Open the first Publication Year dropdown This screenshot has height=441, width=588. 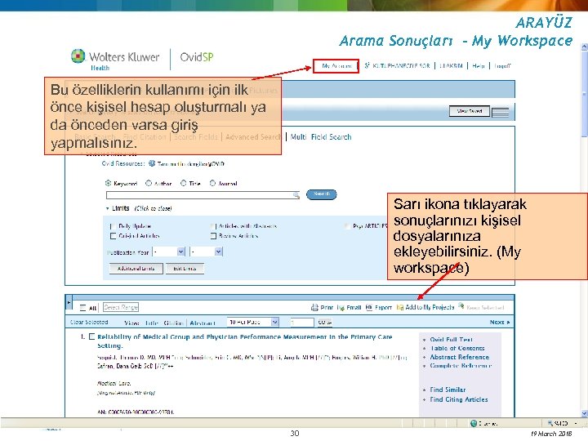pyautogui.click(x=170, y=252)
